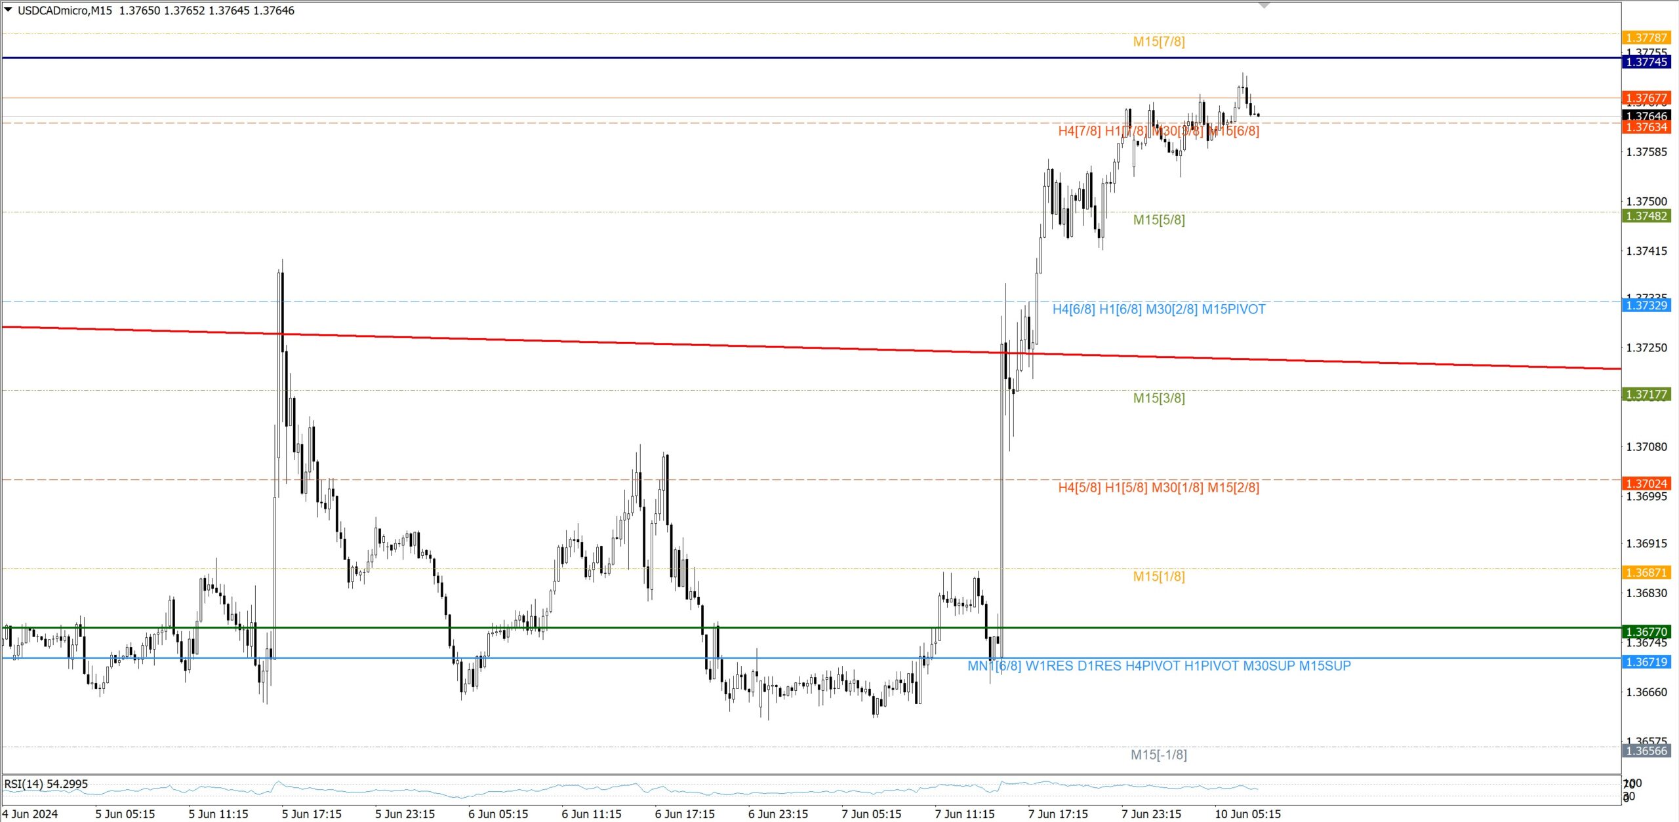Click the 6 Jun 11:15 time label
The image size is (1679, 822).
592,814
